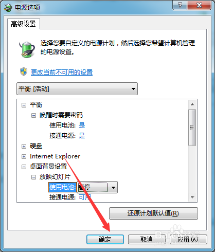
Task: Collapse the 唤醒时需要密码 node
Action: 33,115
